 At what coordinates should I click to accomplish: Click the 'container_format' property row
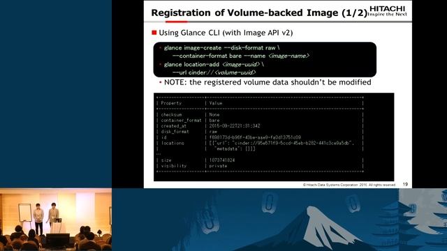(x=259, y=121)
